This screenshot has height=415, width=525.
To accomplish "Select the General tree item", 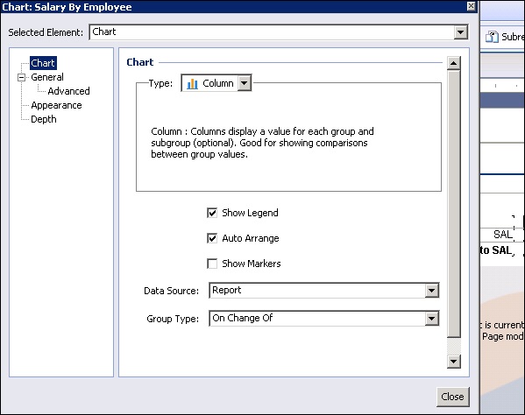I will pos(47,77).
